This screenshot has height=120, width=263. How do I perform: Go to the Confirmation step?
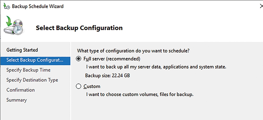[x=21, y=90]
